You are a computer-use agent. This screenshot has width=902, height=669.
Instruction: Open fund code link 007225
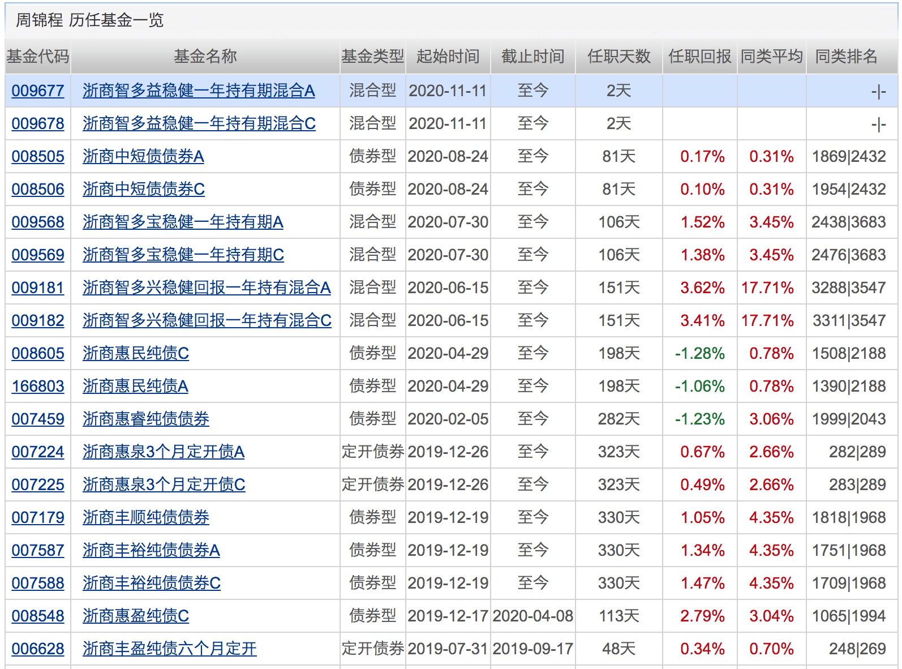(38, 484)
